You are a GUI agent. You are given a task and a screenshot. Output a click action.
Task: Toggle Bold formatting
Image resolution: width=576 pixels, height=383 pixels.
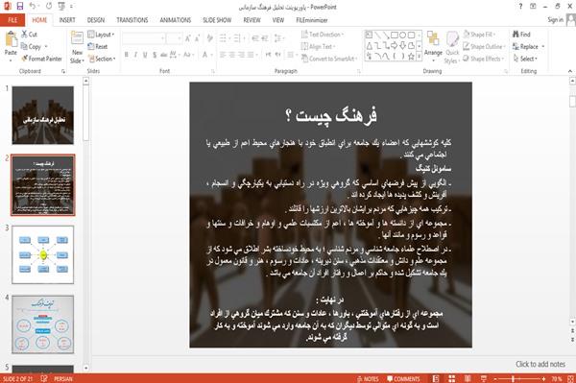127,55
